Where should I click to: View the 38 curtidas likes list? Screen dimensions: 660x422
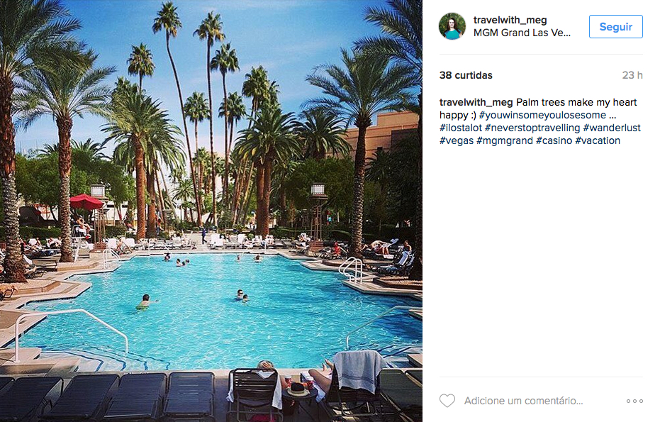click(x=466, y=75)
